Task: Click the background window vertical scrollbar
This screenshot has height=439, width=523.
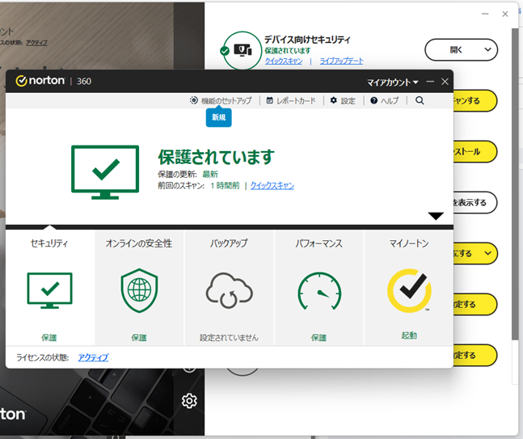Action: click(x=515, y=184)
